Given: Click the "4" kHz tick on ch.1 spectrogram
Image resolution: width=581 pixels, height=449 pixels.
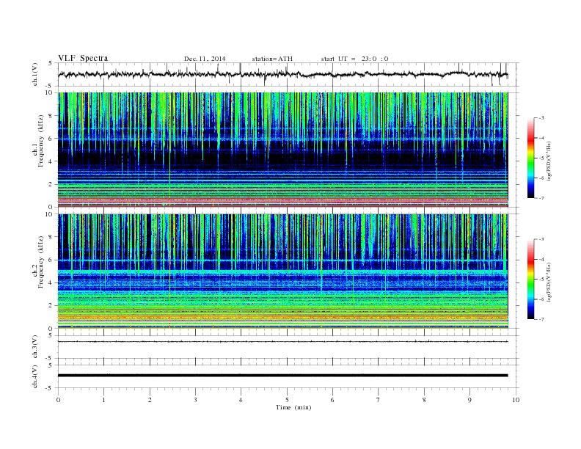Looking at the screenshot, I should pyautogui.click(x=51, y=161).
